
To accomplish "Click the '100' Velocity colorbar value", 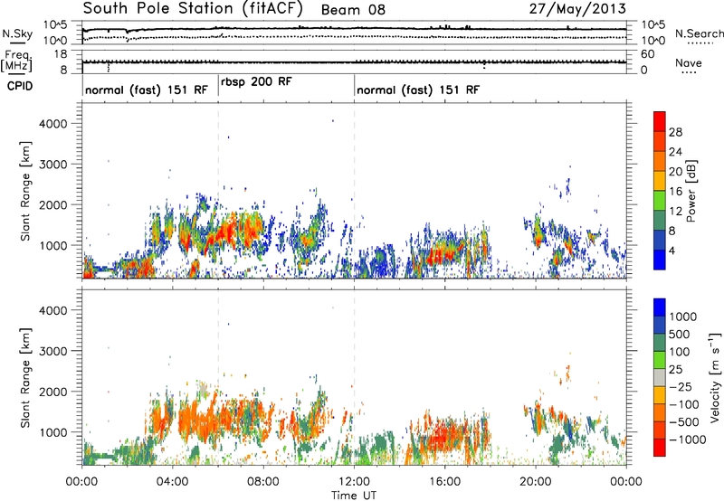I will click(x=680, y=352).
